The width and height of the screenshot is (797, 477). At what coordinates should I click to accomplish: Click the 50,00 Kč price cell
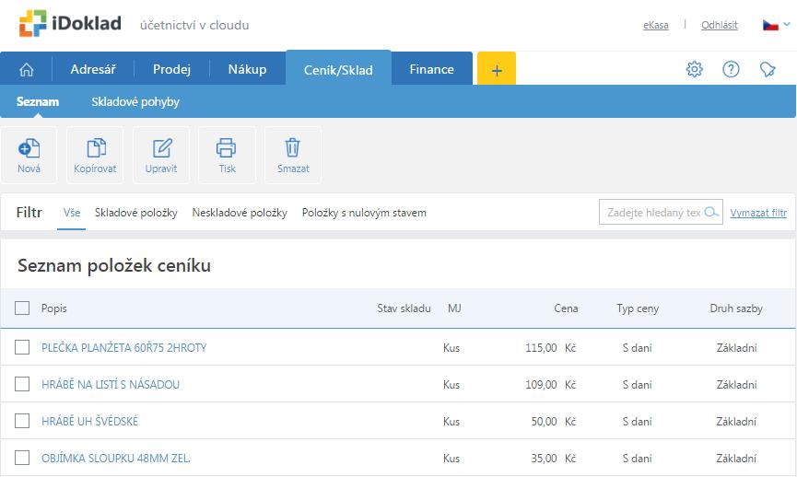(554, 421)
